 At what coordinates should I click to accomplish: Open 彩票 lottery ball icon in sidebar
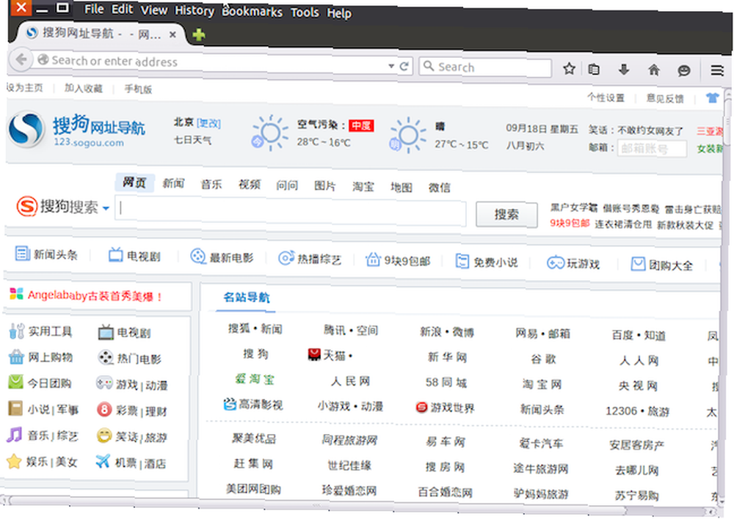tap(104, 410)
